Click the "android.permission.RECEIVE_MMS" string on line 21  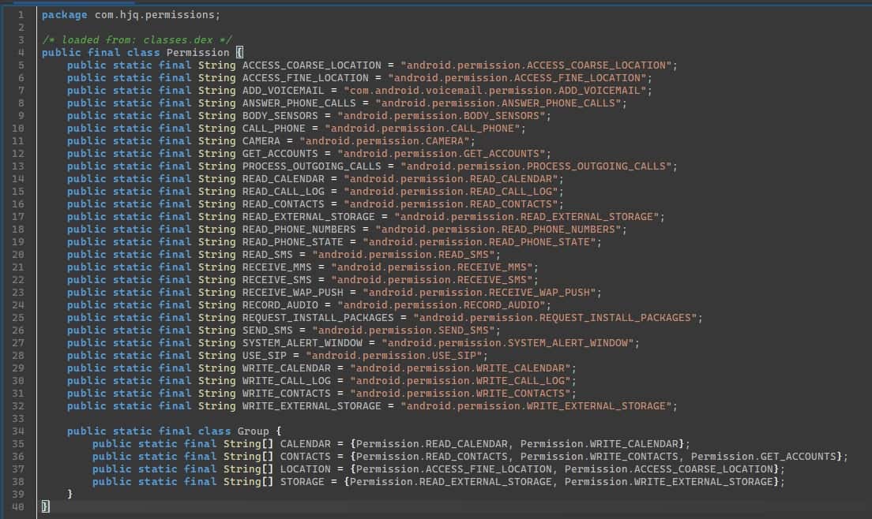click(x=431, y=267)
